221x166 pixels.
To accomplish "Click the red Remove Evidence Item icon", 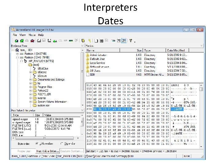I will point(33,41).
